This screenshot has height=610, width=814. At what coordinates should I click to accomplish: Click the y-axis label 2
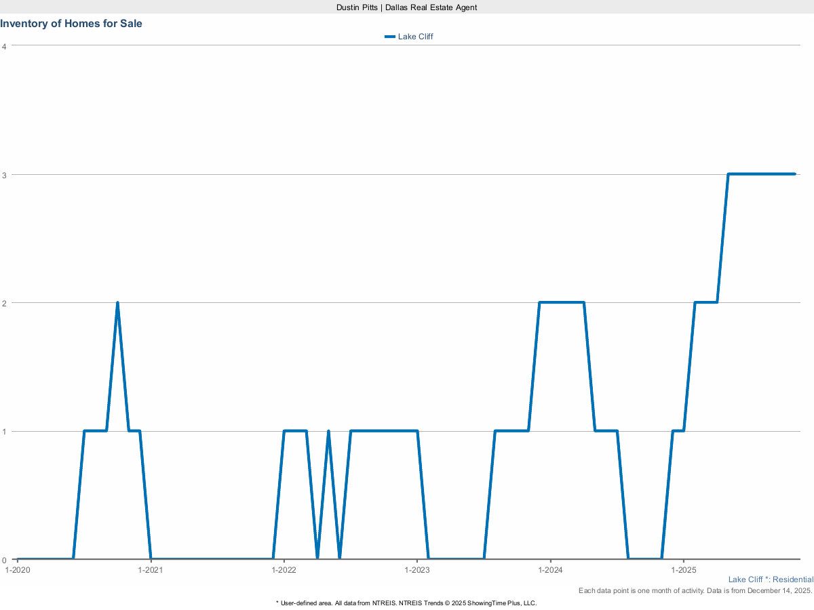point(5,303)
